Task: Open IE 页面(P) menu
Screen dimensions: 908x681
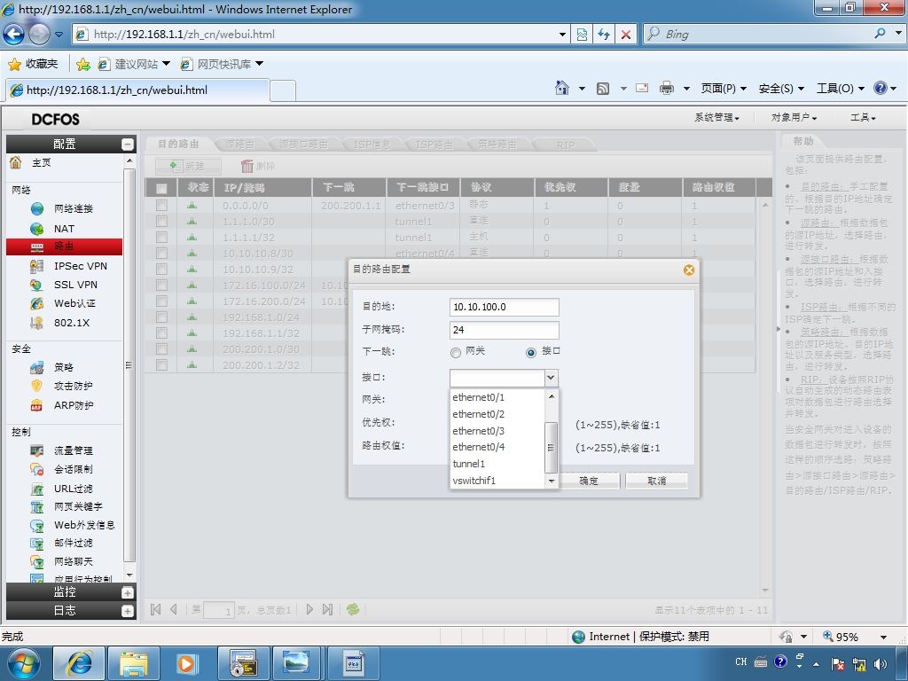Action: (x=724, y=88)
